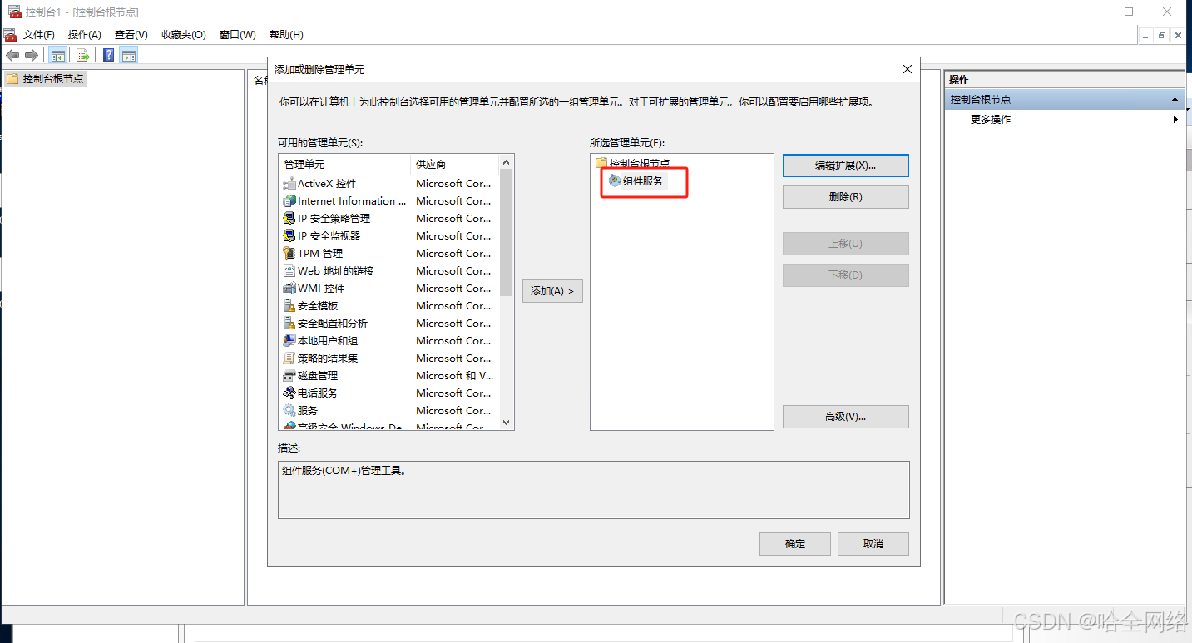Click the snap-in list vertical scrollbar thumb

(507, 233)
